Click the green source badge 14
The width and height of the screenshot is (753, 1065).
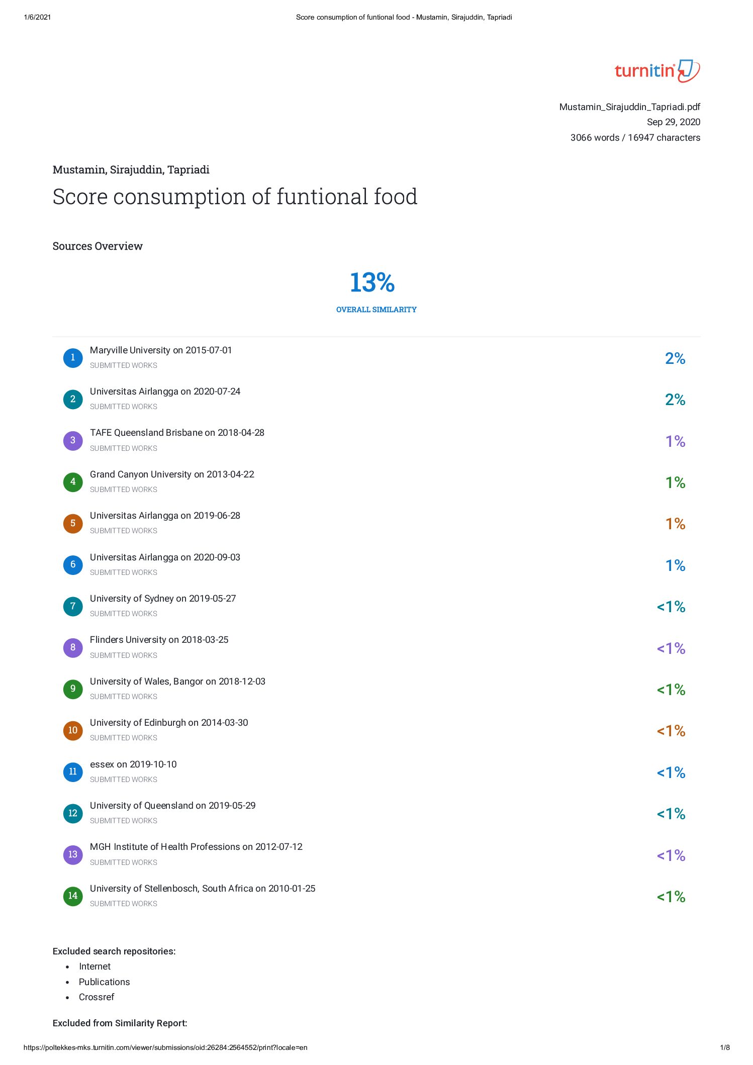coord(73,896)
